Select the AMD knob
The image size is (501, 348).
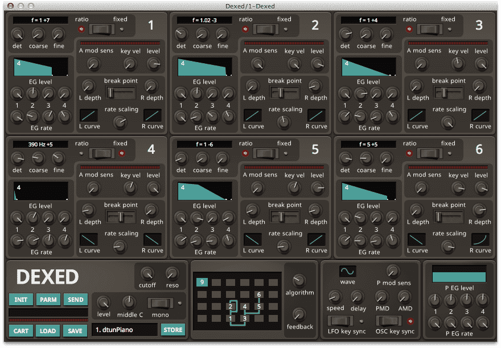(x=405, y=297)
